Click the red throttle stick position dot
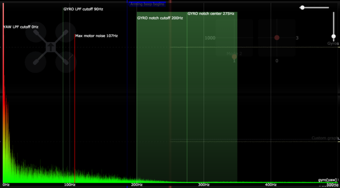 pyautogui.click(x=277, y=38)
